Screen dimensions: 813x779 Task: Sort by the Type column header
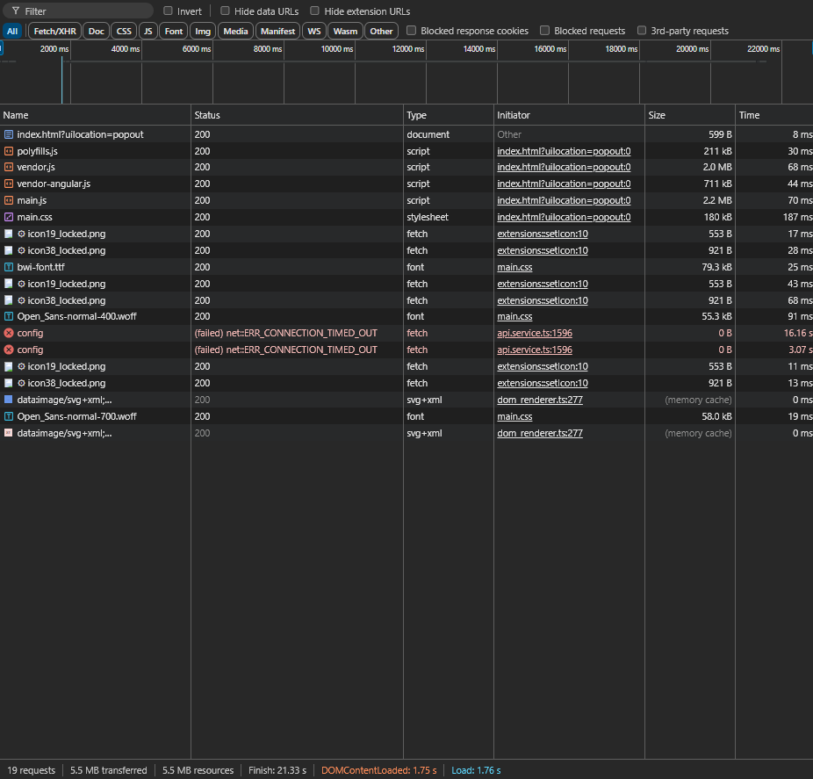[x=449, y=115]
